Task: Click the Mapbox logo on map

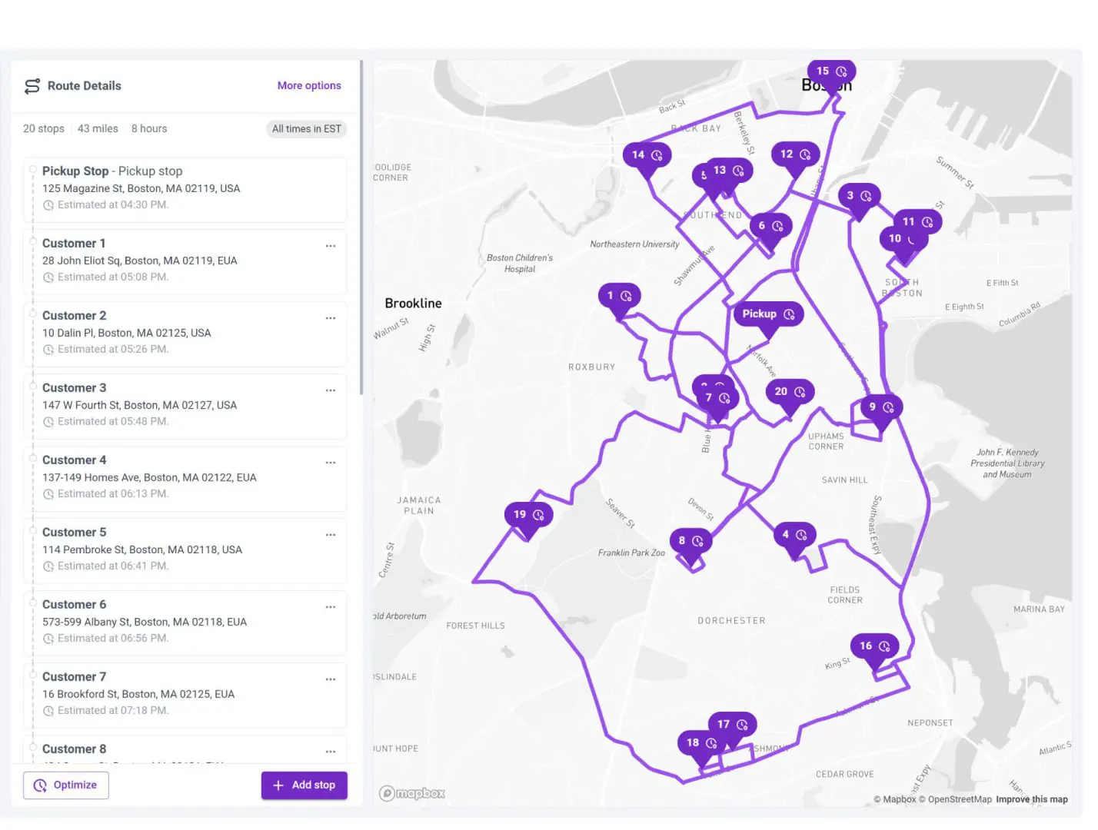Action: pos(412,794)
